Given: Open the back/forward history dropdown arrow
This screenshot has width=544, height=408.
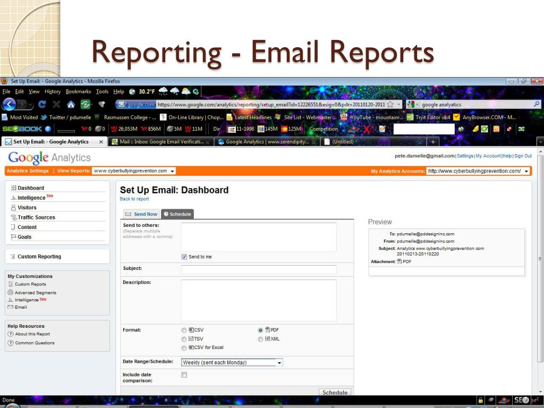Looking at the screenshot, I should click(x=31, y=105).
